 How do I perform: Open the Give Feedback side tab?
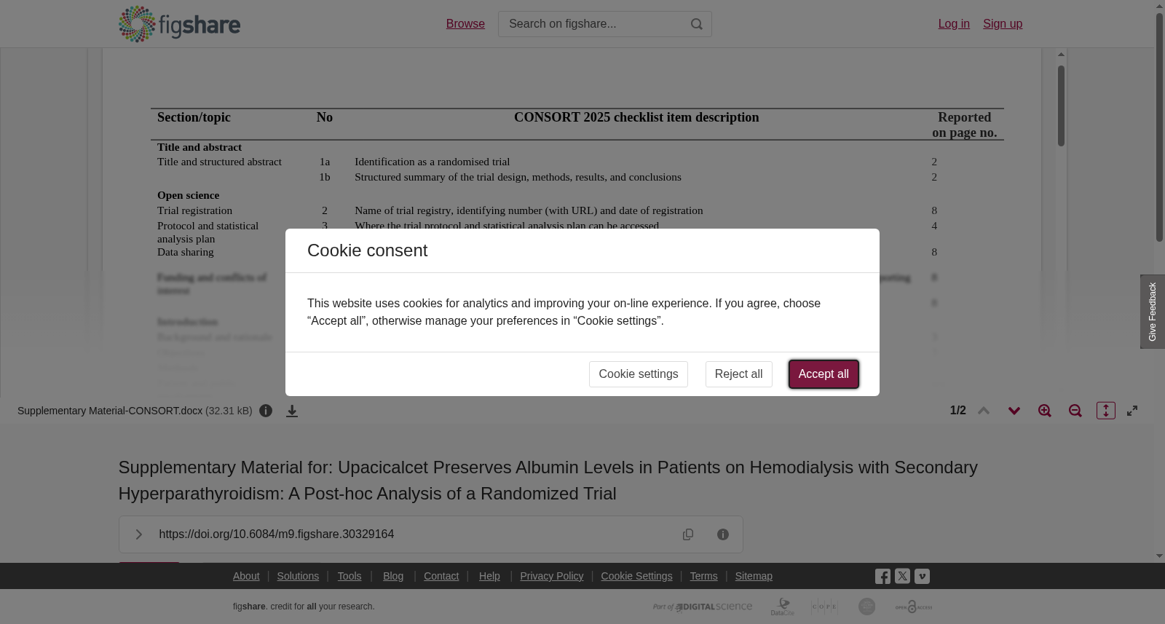(x=1153, y=312)
